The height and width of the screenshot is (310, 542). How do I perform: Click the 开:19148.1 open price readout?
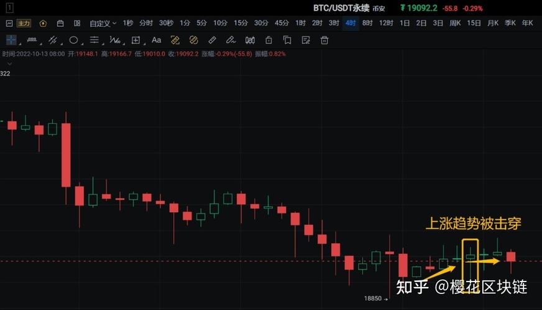coord(83,54)
